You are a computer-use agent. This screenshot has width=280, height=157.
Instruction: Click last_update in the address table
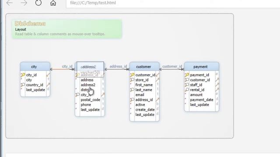click(90, 109)
